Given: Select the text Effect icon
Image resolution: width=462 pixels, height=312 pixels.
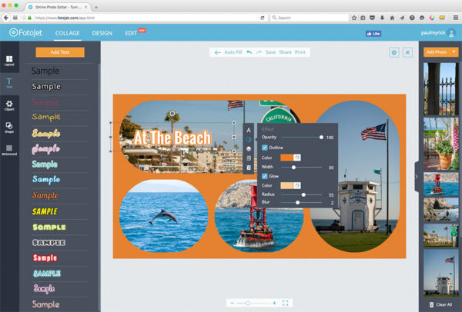Looking at the screenshot, I should point(249,139).
